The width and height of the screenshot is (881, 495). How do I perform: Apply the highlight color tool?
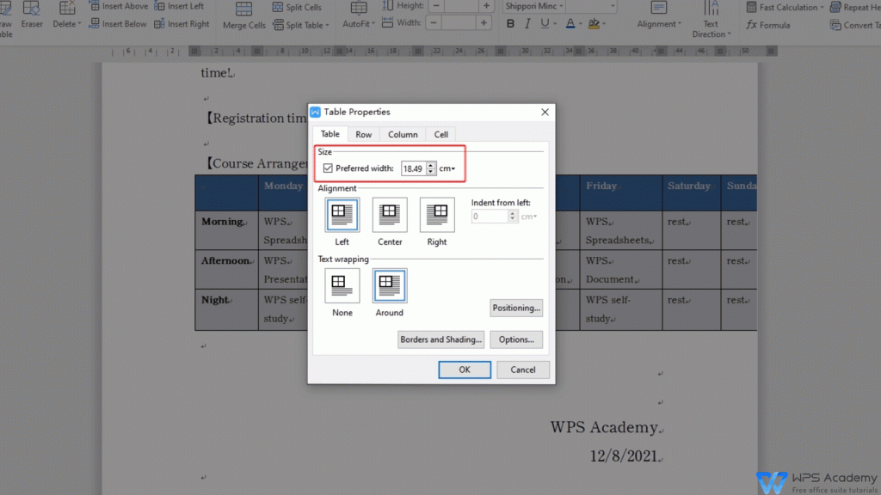(594, 23)
